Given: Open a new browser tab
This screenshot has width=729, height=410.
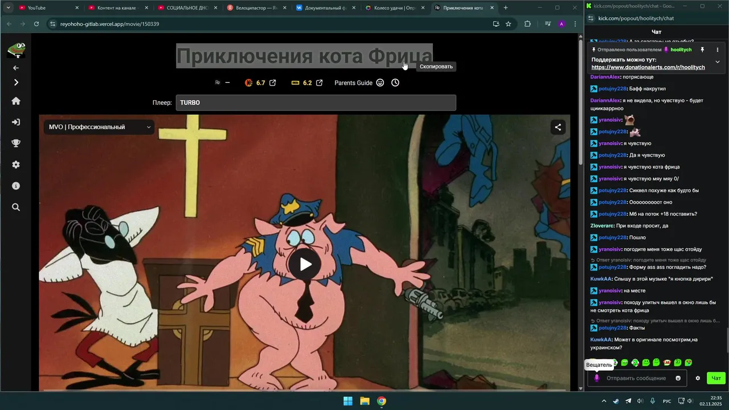Looking at the screenshot, I should [x=505, y=8].
